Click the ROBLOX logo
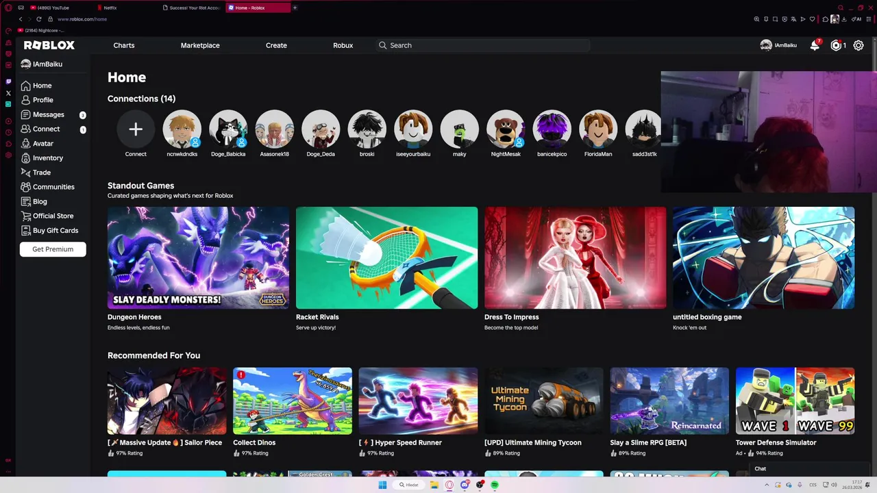 [x=49, y=45]
